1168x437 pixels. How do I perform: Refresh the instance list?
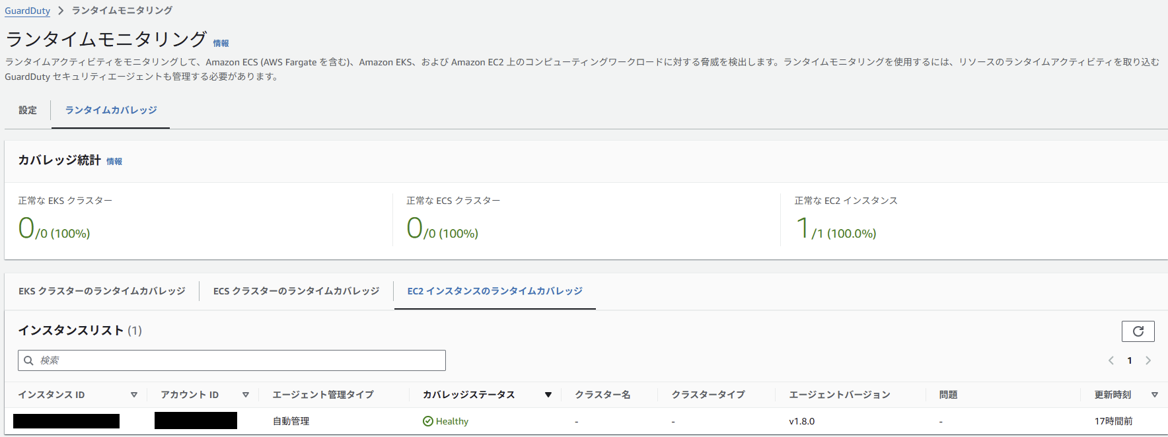click(1138, 331)
